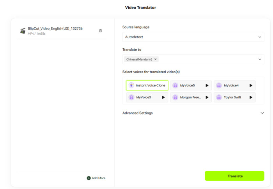
Task: Preview the Taylor Swift voice sample
Action: tap(251, 97)
